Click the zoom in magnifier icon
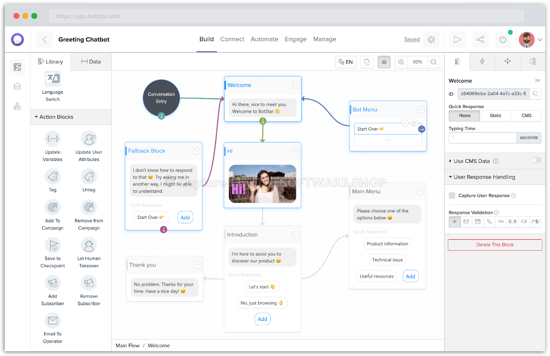 click(x=401, y=62)
